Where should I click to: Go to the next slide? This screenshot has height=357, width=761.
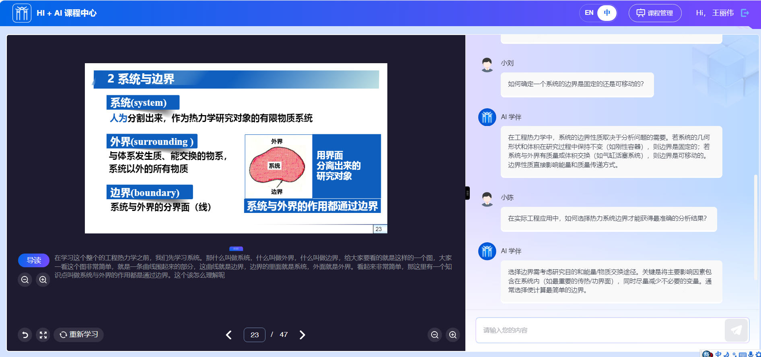tap(302, 335)
